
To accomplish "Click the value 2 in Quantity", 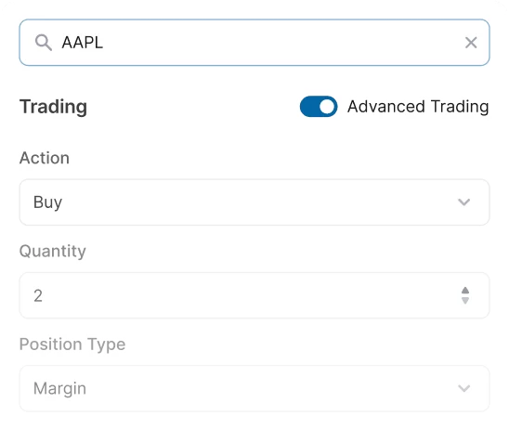I will click(x=38, y=295).
